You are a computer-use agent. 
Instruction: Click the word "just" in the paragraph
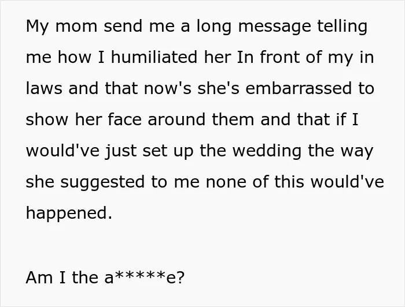pos(120,151)
